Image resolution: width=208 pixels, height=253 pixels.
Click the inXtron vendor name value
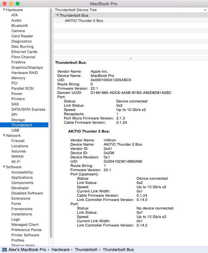click(x=110, y=140)
